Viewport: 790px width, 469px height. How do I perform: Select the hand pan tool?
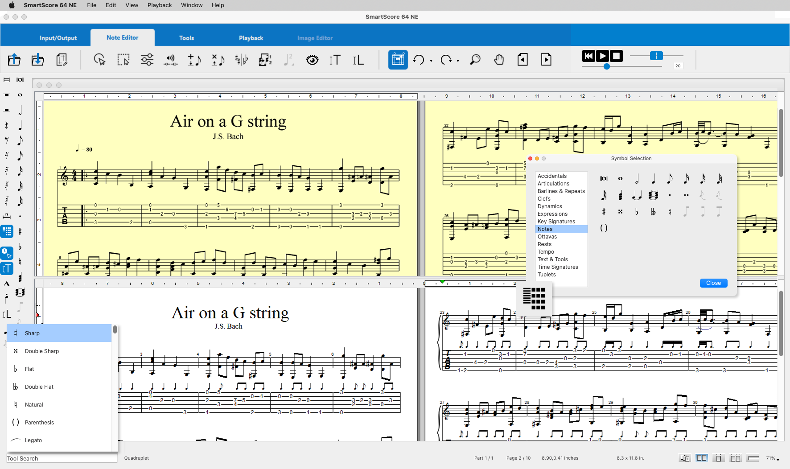click(499, 59)
